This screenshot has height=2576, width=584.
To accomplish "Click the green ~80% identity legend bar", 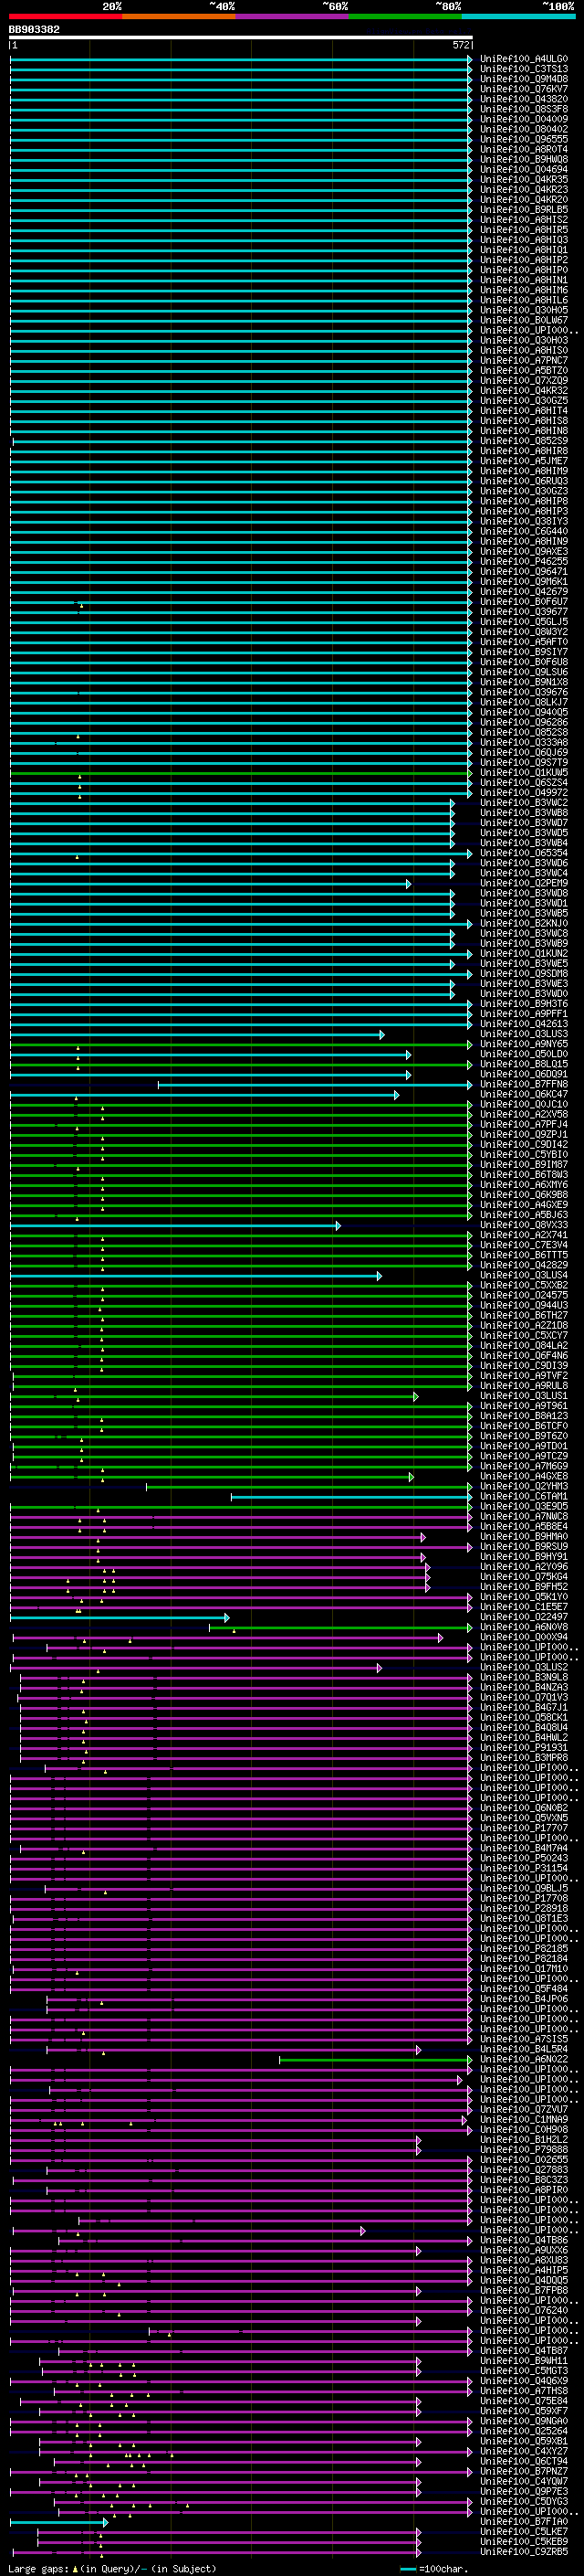I will [x=405, y=16].
